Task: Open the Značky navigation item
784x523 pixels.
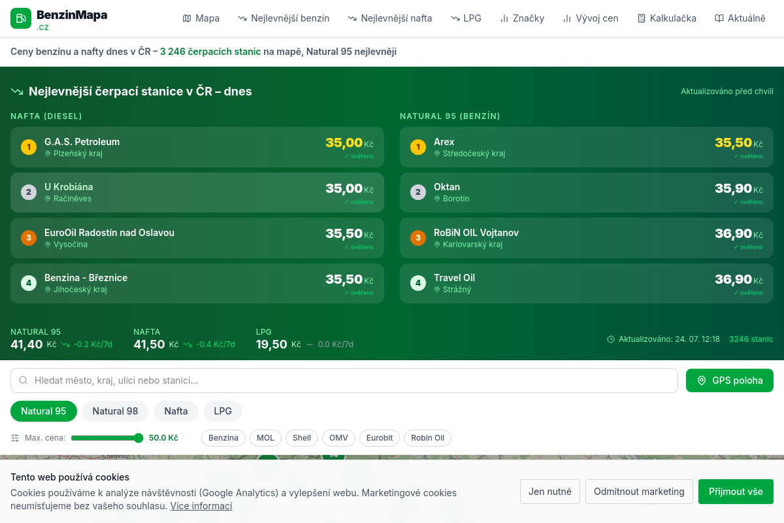Action: pos(522,18)
